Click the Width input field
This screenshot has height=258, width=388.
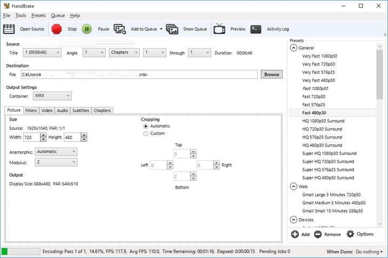(x=32, y=137)
